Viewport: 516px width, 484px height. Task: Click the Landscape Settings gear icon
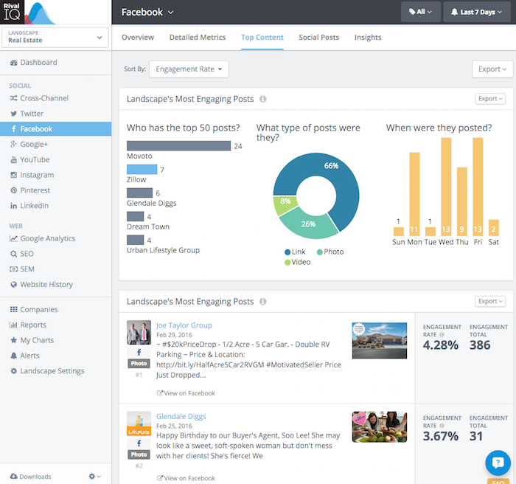[13, 371]
